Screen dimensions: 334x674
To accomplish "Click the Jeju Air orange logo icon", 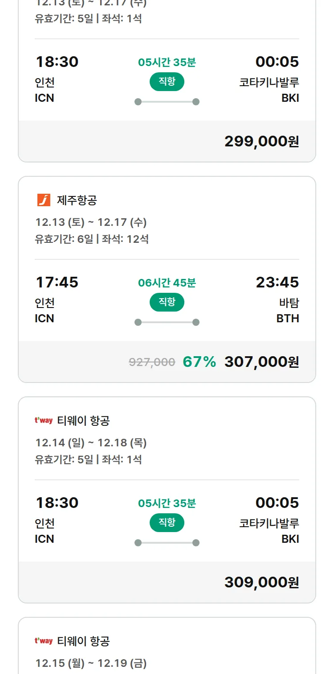I will (44, 200).
